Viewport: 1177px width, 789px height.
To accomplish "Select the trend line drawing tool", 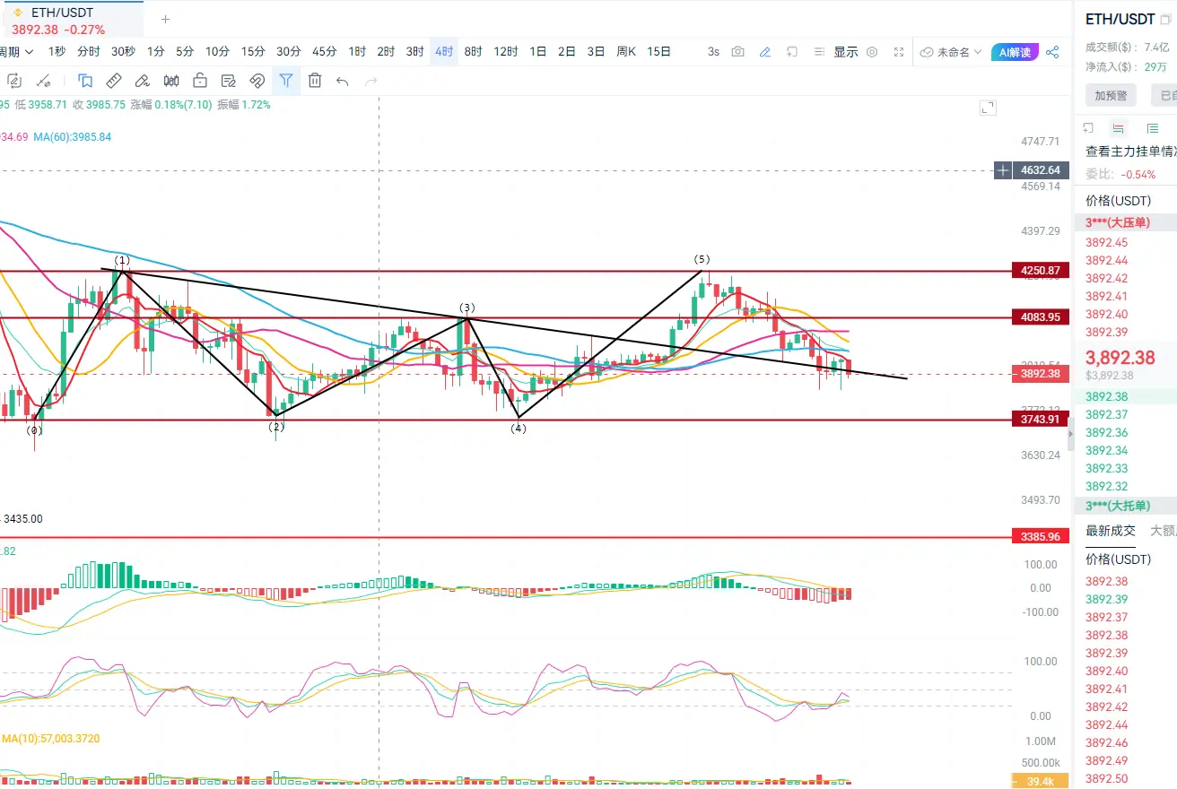I will tap(43, 81).
